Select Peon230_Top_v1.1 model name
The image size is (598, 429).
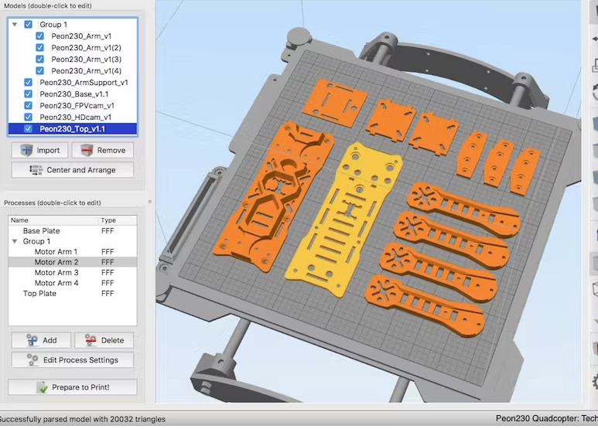[x=72, y=129]
